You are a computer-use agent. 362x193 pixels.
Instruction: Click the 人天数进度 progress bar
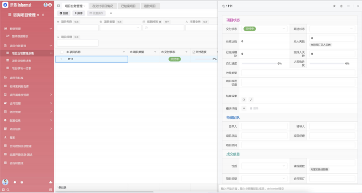pos(327,63)
